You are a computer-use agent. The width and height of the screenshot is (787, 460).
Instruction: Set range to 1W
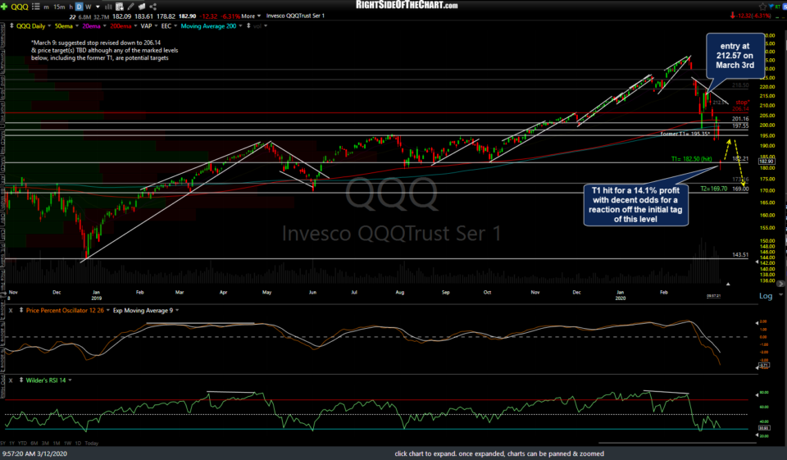point(67,444)
